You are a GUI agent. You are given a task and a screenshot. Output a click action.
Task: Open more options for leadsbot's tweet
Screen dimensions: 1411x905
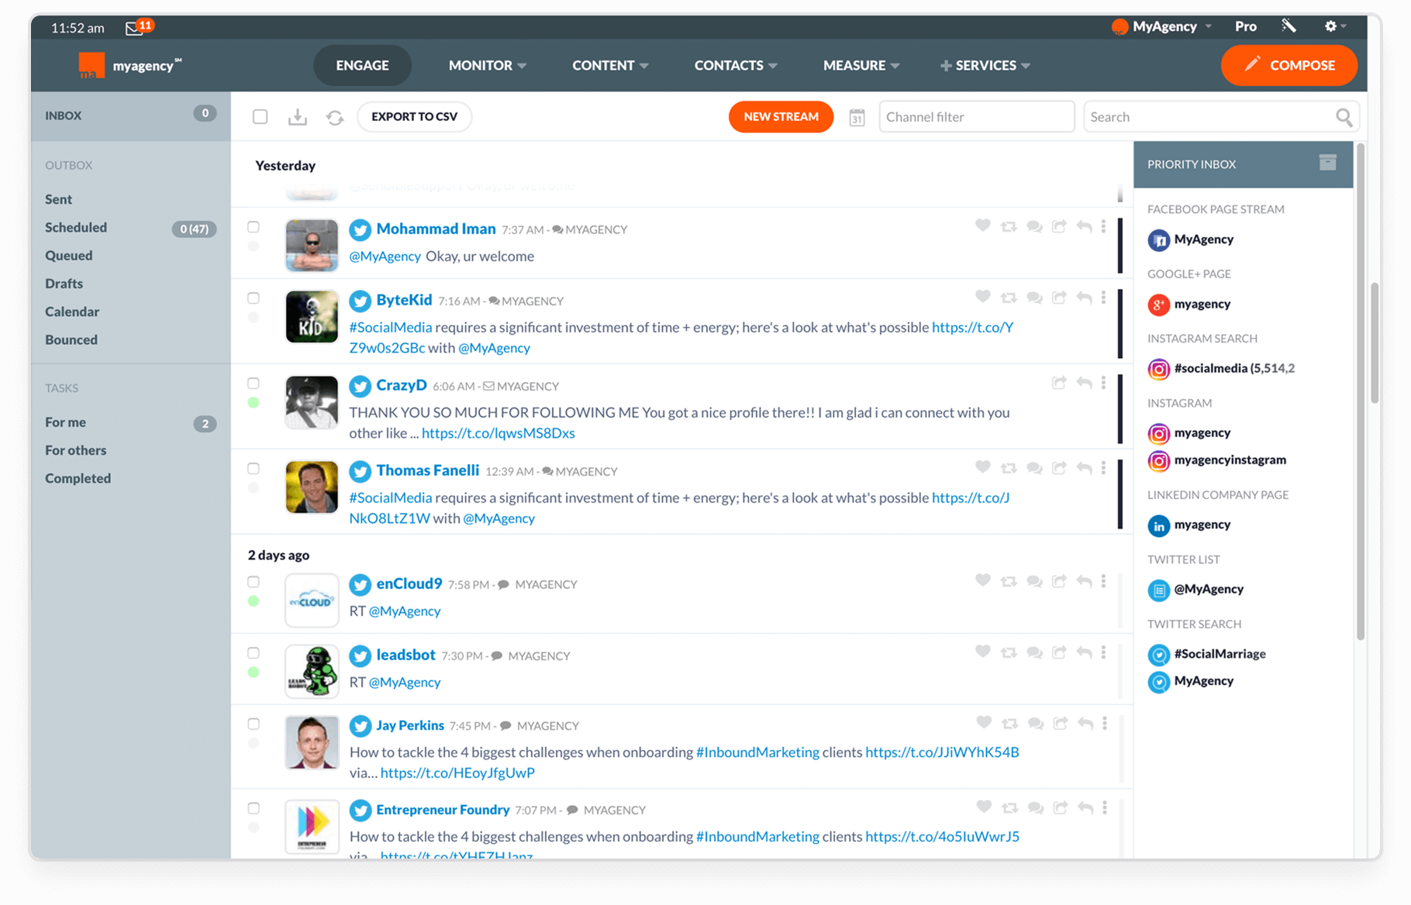(1103, 652)
